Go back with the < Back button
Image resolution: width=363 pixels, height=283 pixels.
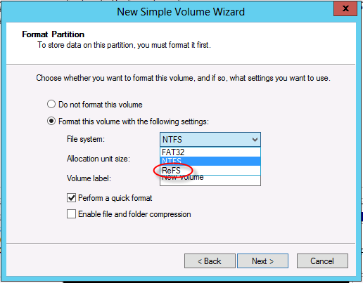point(210,261)
